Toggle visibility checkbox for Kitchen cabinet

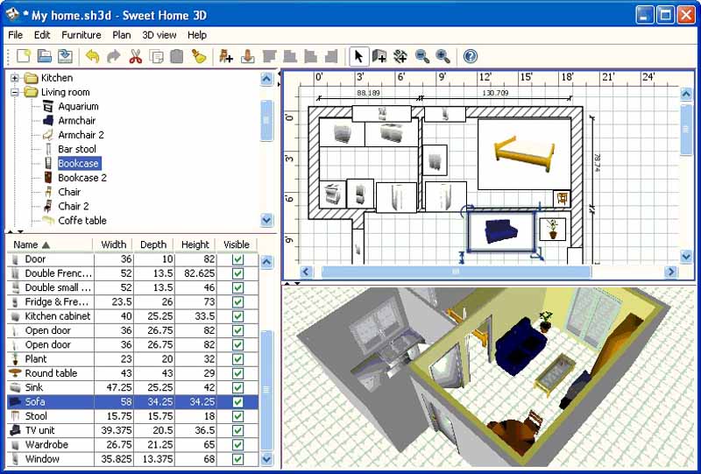click(x=237, y=316)
